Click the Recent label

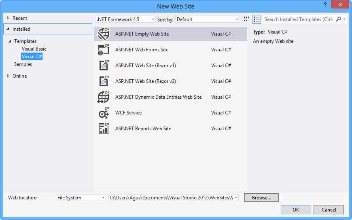(x=20, y=18)
